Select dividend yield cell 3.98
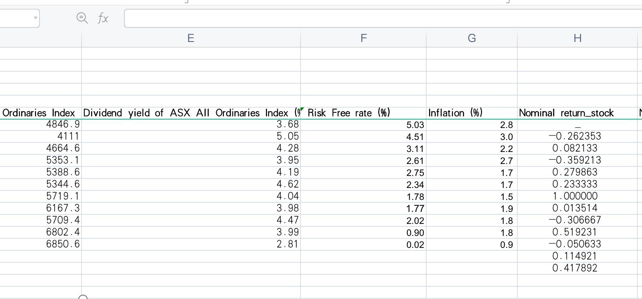 coord(191,208)
